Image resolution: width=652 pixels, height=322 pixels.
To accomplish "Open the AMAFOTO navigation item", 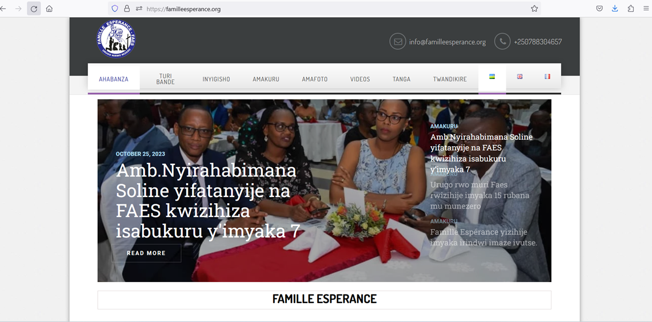I will 315,79.
